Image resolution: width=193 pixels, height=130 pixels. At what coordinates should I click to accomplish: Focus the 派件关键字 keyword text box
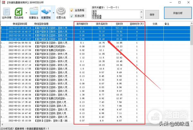point(116,14)
